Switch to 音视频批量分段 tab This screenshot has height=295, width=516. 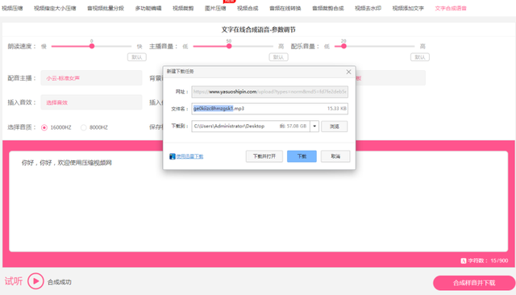106,8
